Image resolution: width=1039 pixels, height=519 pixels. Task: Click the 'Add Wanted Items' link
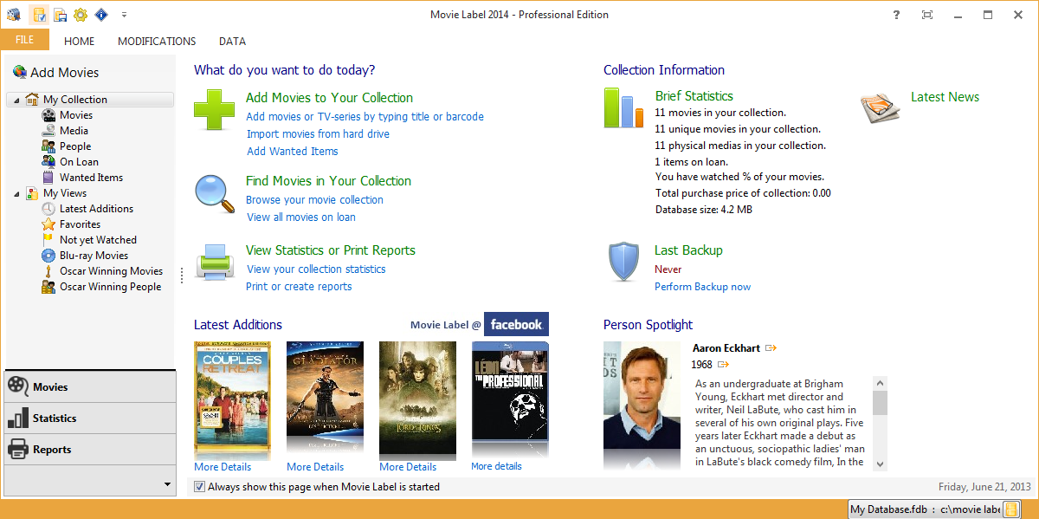[292, 152]
